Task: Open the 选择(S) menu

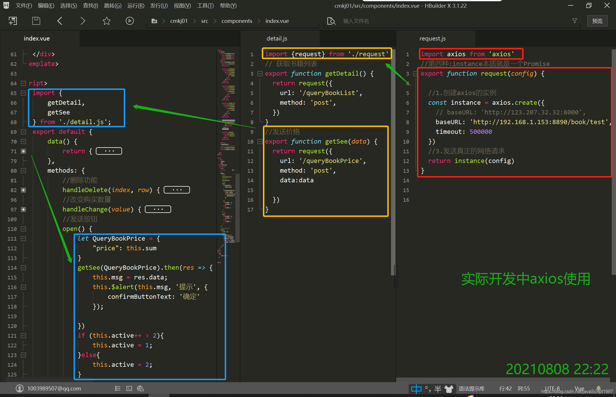Action: click(x=68, y=6)
